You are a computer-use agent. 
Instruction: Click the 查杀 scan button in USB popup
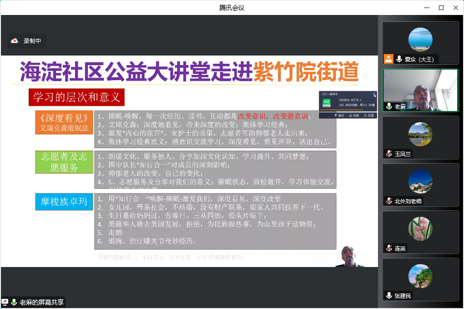(x=339, y=116)
